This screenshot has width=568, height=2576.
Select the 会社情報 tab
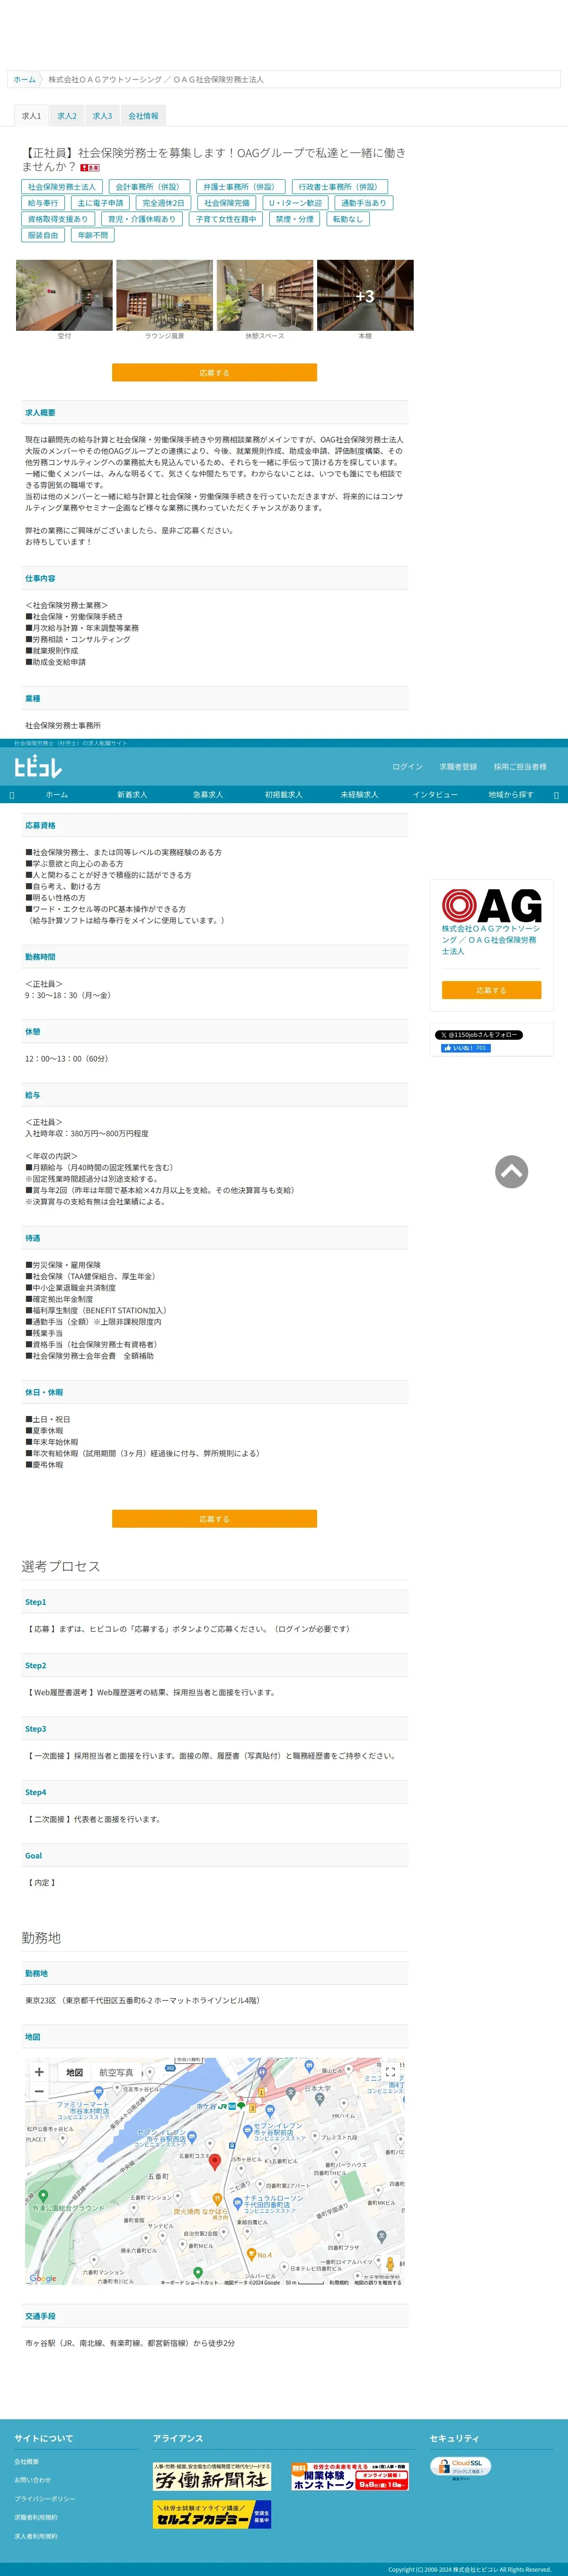point(143,116)
